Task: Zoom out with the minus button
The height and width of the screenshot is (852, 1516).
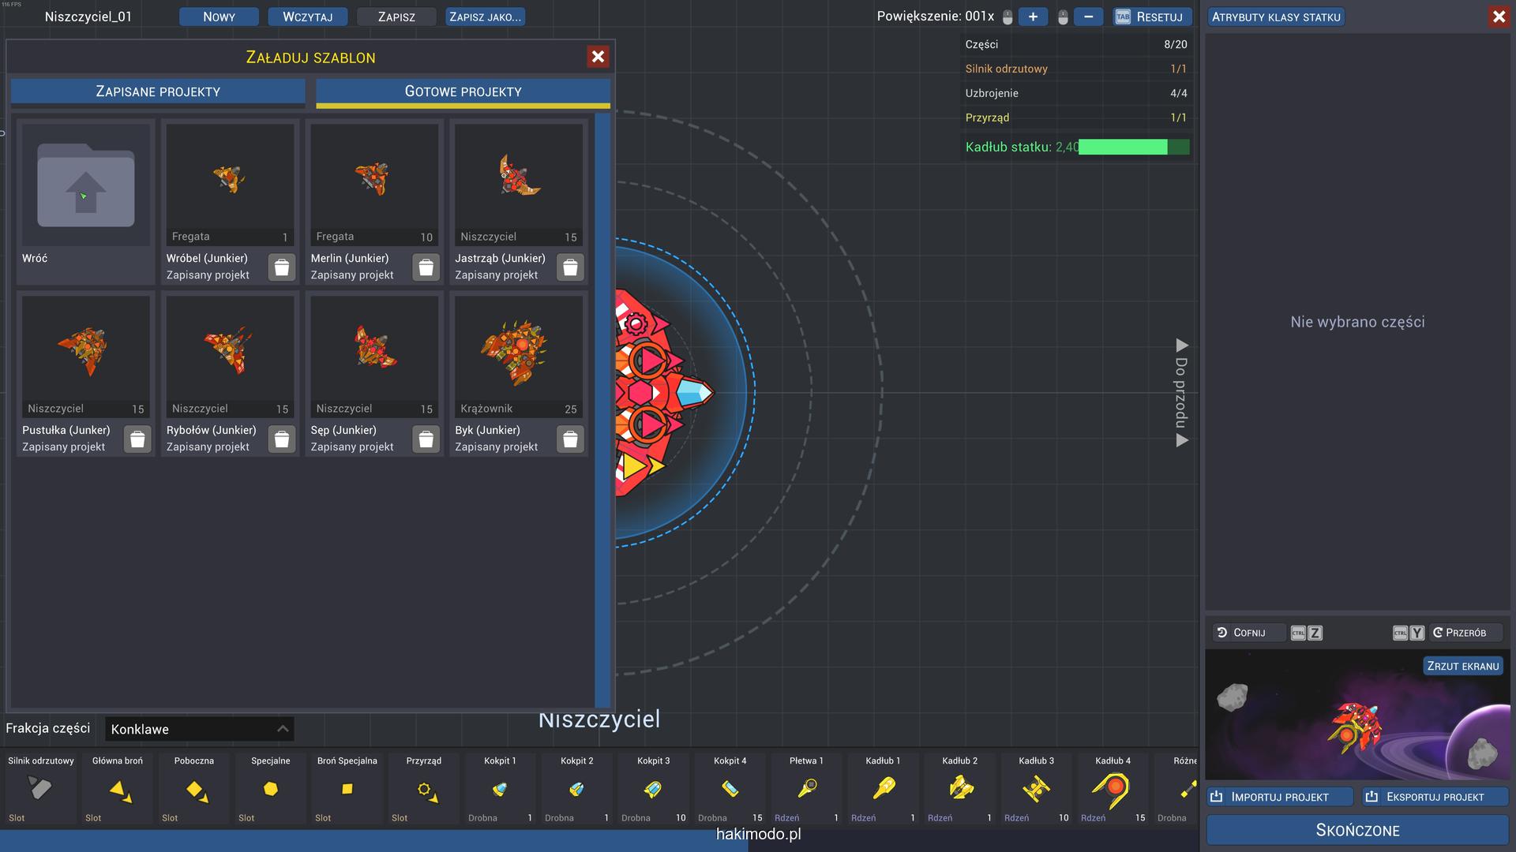Action: [1088, 17]
